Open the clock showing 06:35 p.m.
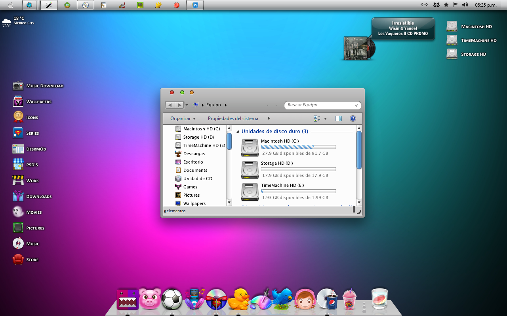Image resolution: width=507 pixels, height=316 pixels. pos(486,5)
